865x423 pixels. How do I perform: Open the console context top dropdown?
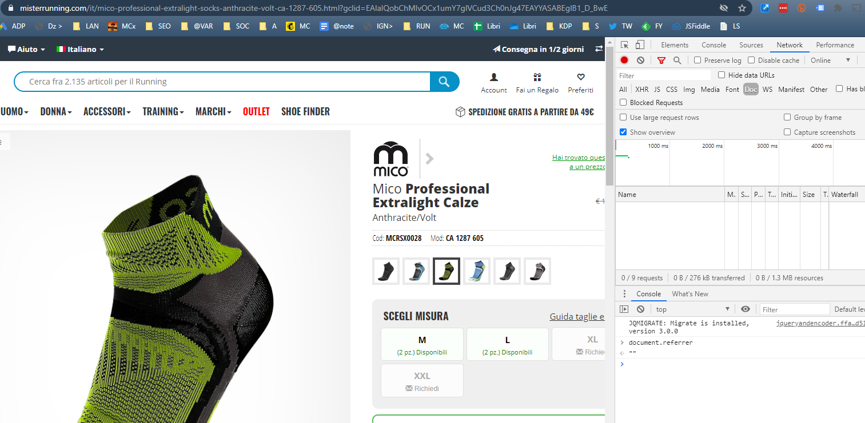pos(692,309)
